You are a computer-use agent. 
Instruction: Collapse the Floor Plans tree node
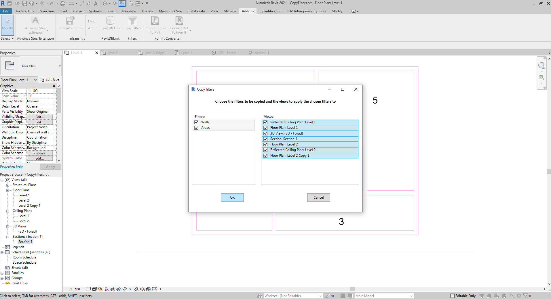[x=7, y=190]
